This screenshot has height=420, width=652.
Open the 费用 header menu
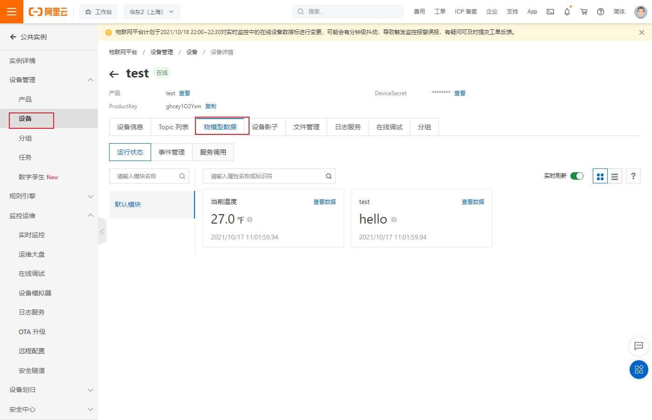tap(419, 12)
